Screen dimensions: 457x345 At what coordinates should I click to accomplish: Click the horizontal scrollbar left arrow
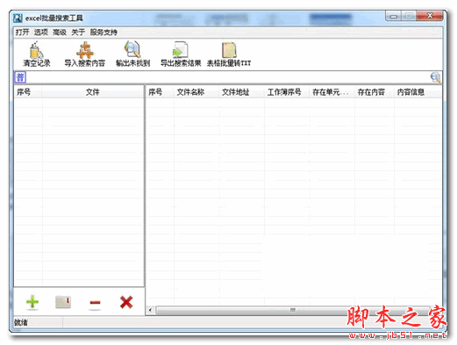pos(151,310)
